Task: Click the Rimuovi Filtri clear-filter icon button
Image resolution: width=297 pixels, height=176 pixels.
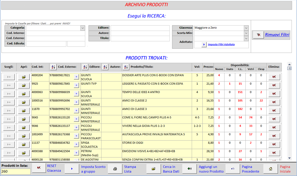Action: coord(258,35)
